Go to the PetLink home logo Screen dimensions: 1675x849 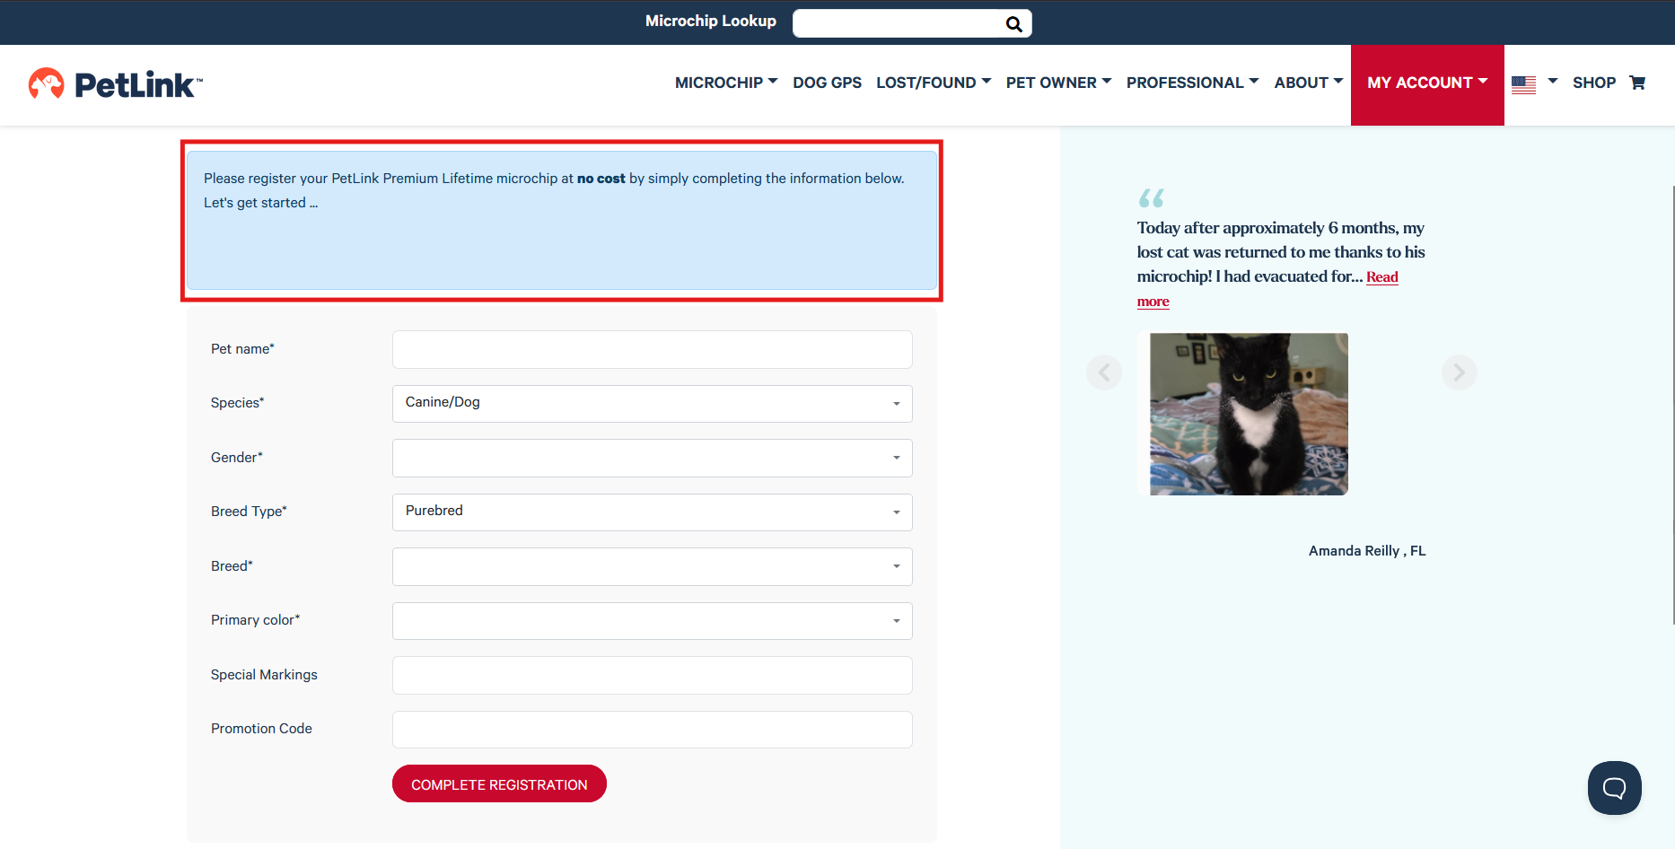pos(116,84)
